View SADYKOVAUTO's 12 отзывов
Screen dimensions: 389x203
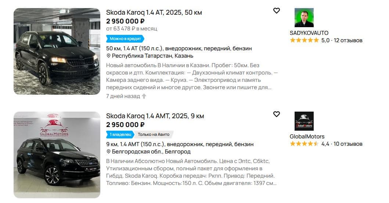[x=348, y=40]
